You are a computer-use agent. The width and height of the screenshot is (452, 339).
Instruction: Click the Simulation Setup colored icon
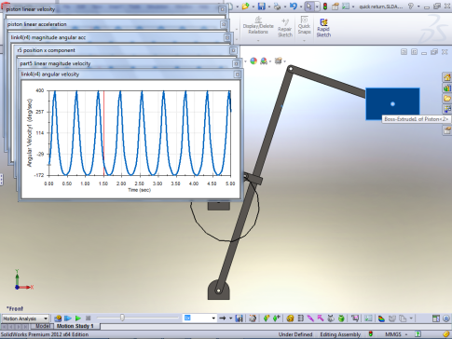click(381, 319)
